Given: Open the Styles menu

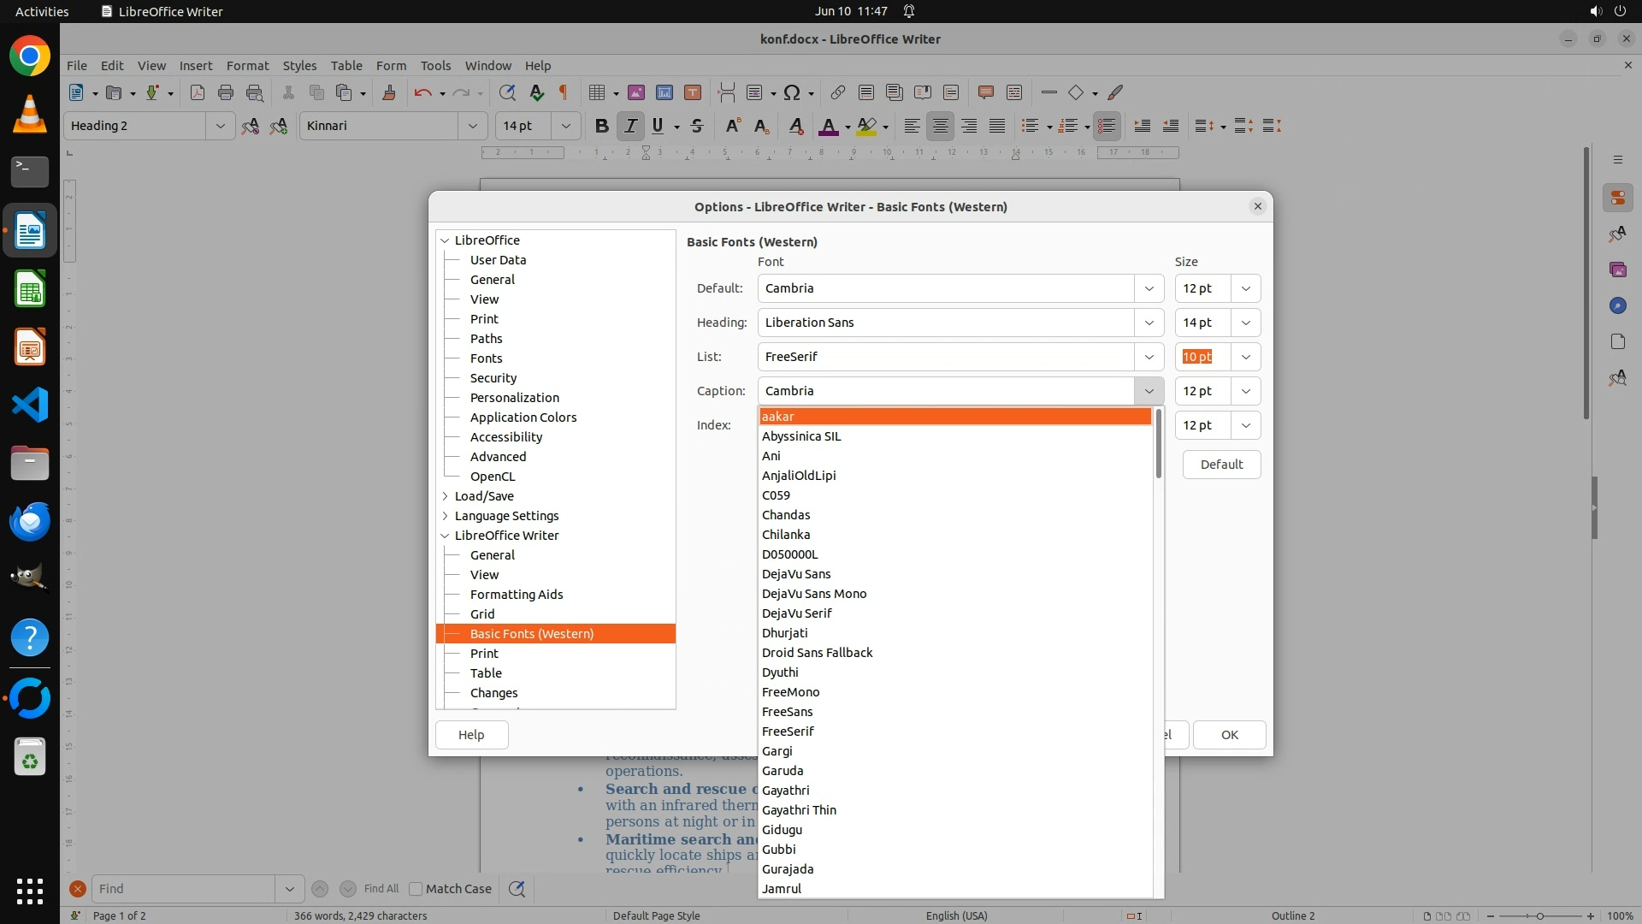Looking at the screenshot, I should 299,65.
